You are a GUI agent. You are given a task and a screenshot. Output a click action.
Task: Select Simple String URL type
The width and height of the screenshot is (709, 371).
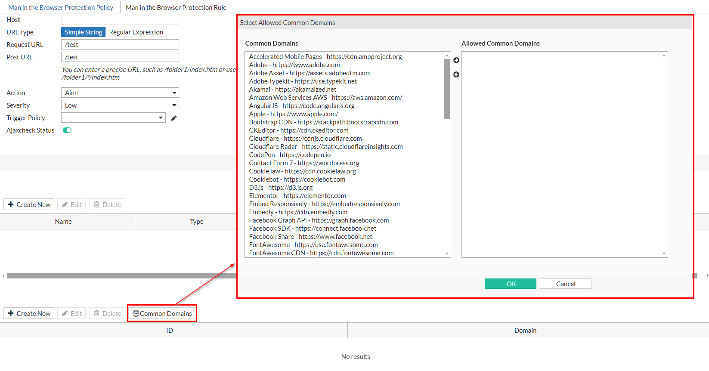click(x=84, y=32)
